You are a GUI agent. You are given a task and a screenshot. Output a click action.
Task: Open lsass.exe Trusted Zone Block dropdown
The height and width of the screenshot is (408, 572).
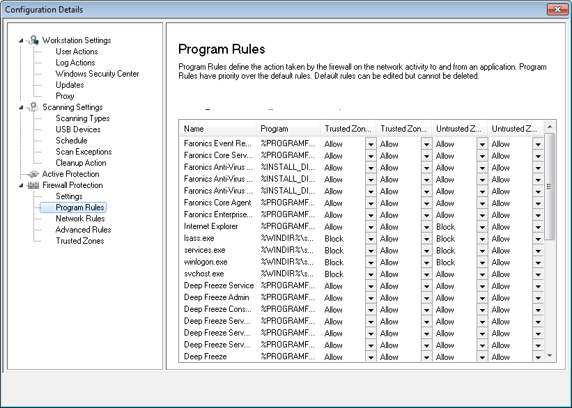point(371,239)
